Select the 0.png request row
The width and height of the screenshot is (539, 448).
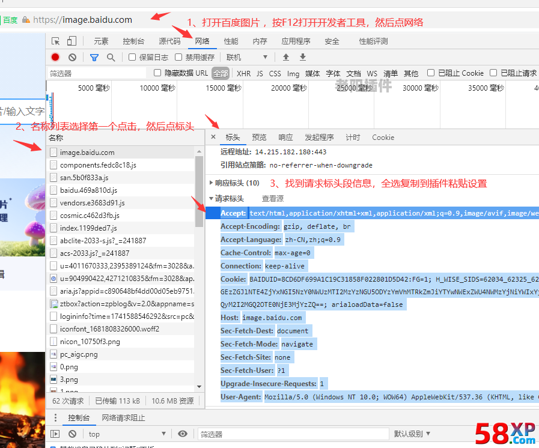point(120,367)
